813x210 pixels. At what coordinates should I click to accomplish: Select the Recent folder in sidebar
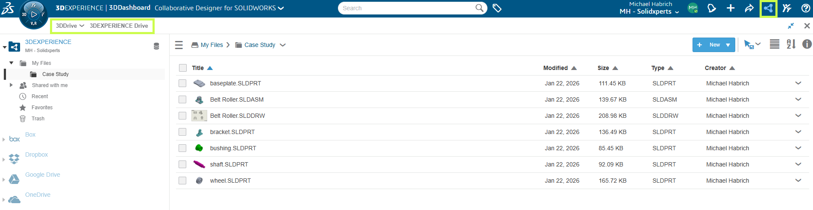(x=40, y=96)
